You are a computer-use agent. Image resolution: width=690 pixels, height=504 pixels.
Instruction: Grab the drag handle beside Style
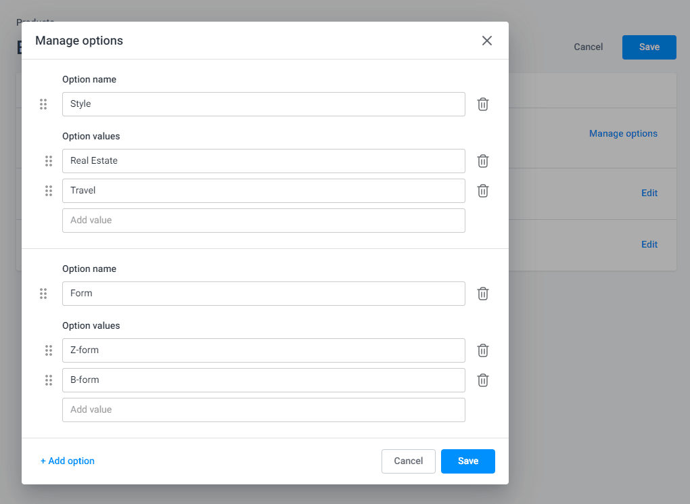pyautogui.click(x=43, y=104)
